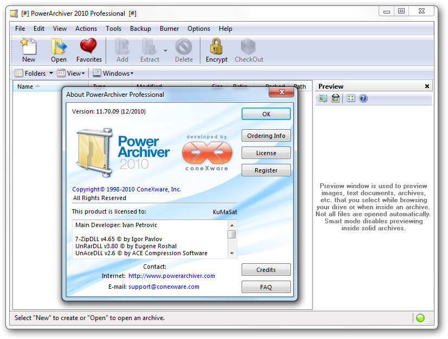Viewport: 448px width, 339px height.
Task: Click the credits list scrollbar thumb
Action: pos(232,234)
